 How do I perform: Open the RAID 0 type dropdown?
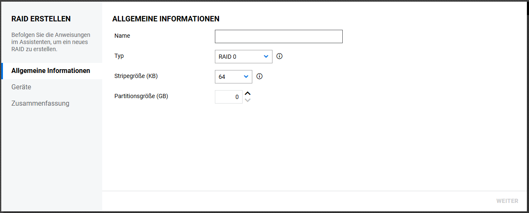pos(243,57)
